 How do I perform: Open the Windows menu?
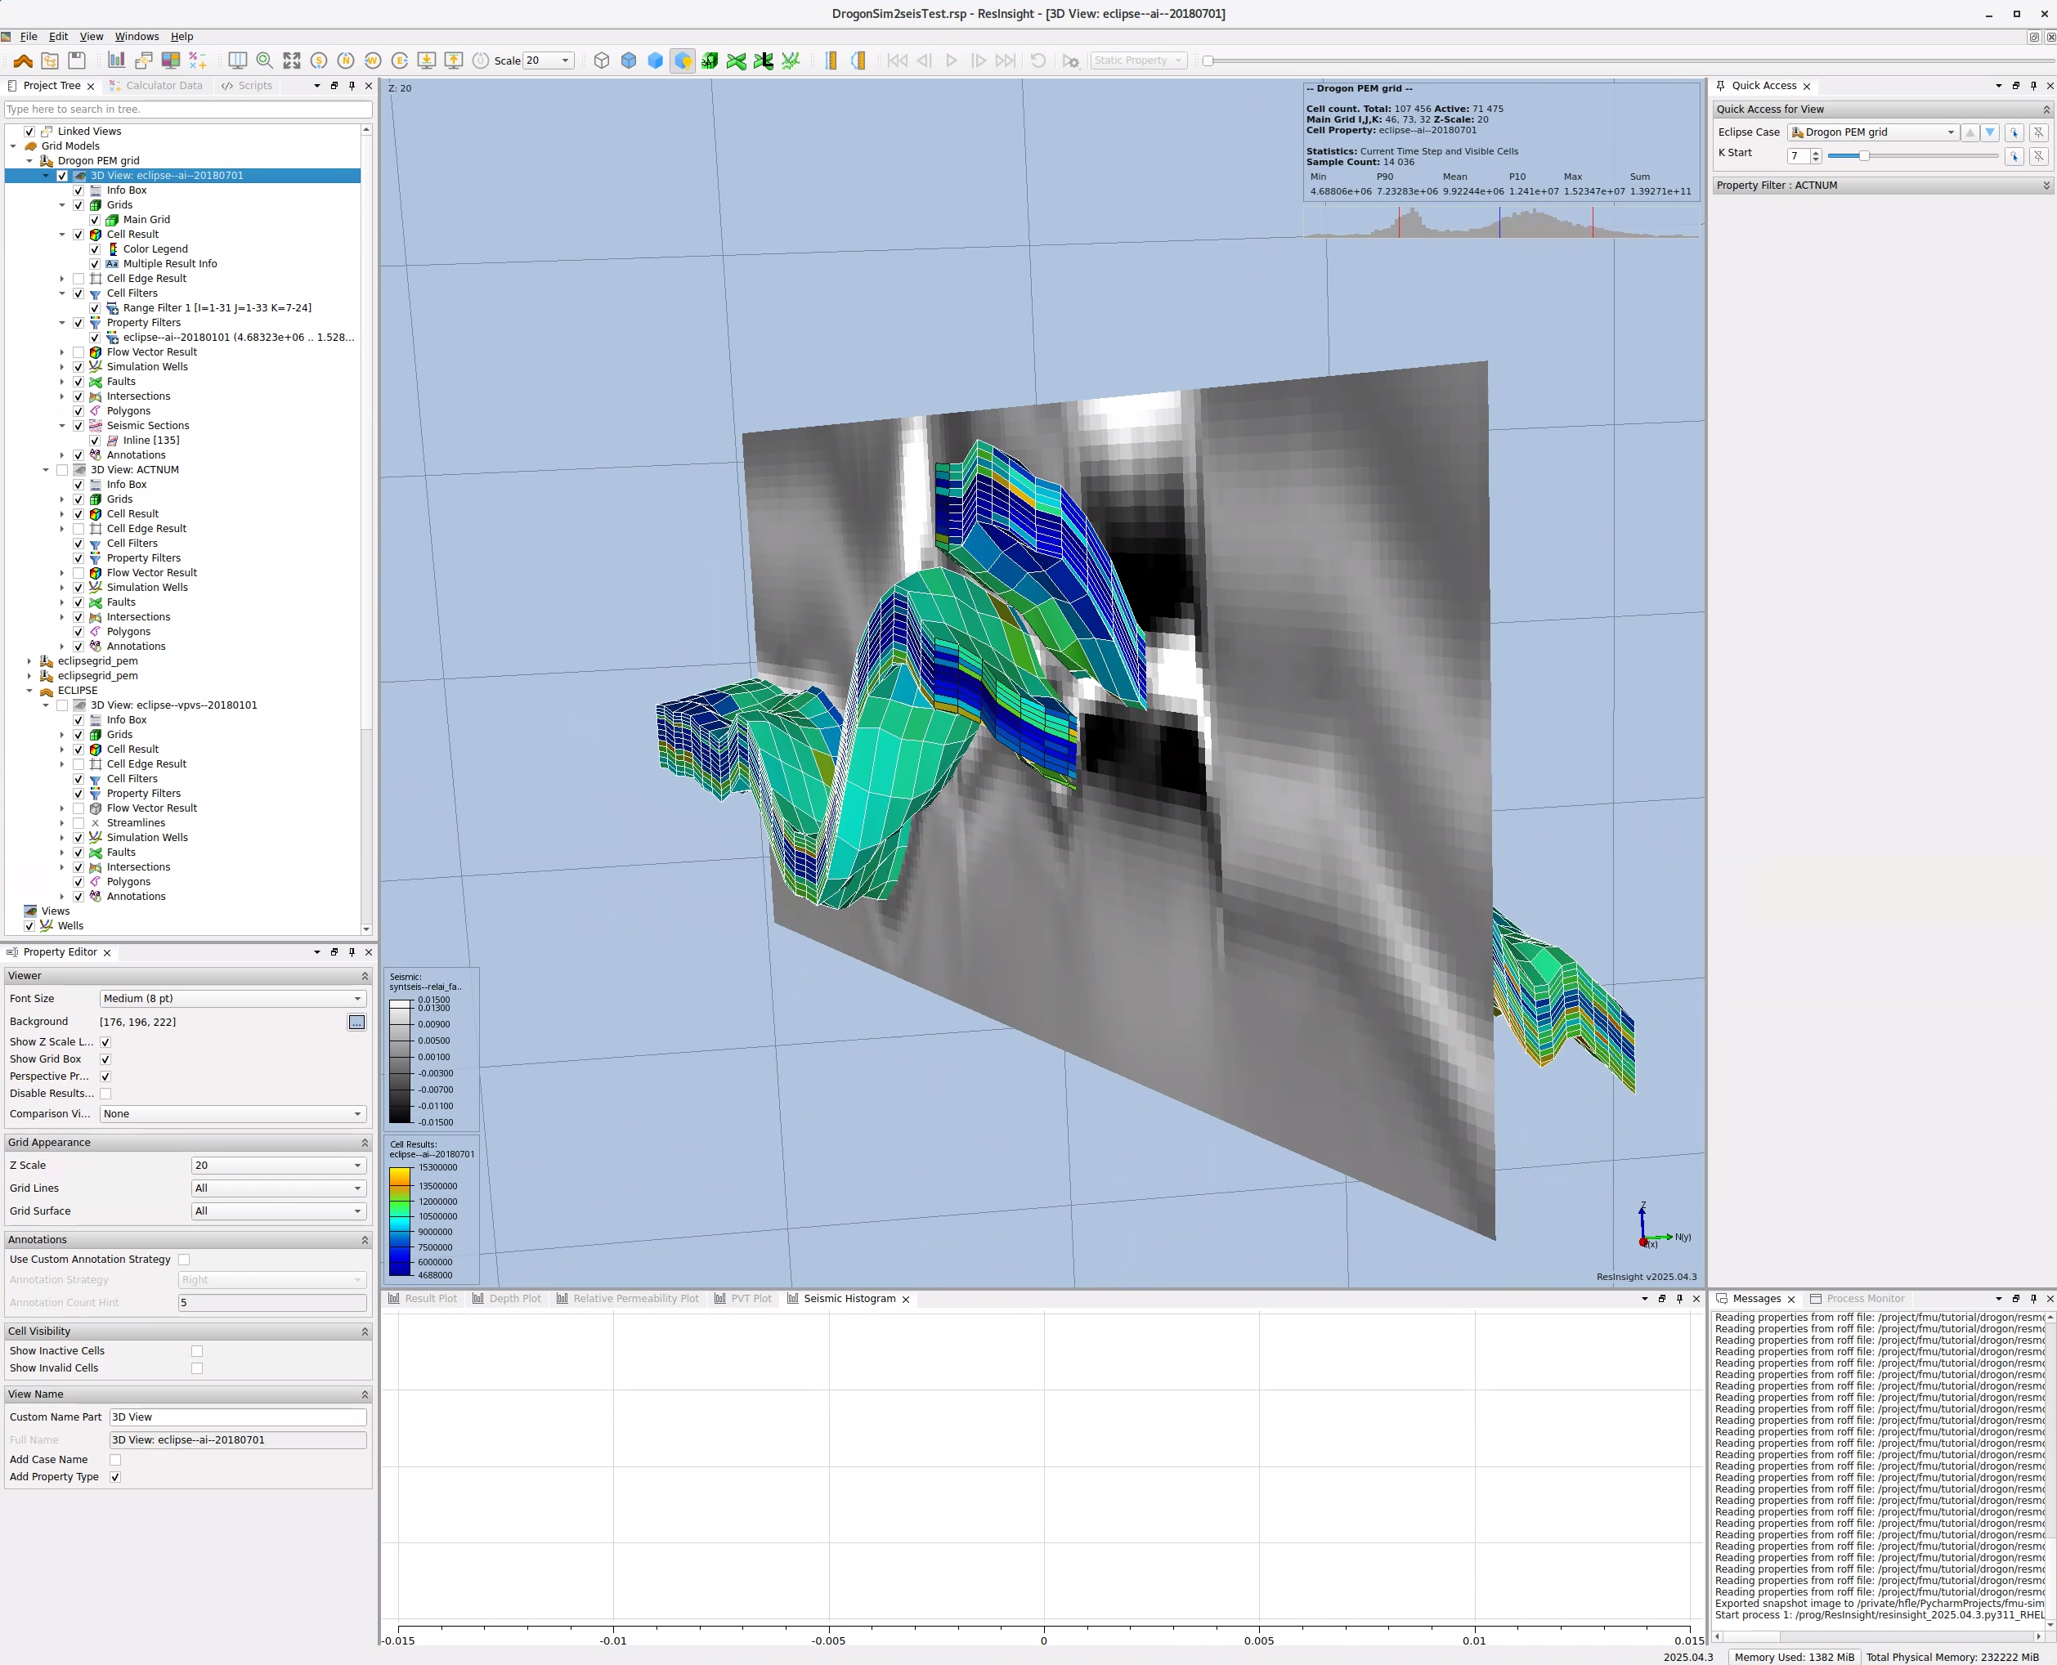(x=137, y=37)
